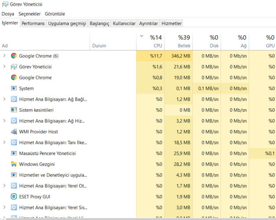Click the System process icon
The image size is (276, 220).
pyautogui.click(x=14, y=88)
